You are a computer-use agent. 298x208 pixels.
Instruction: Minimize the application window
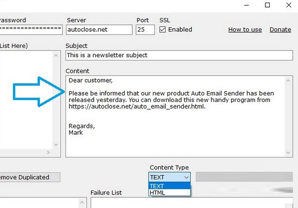(247, 5)
